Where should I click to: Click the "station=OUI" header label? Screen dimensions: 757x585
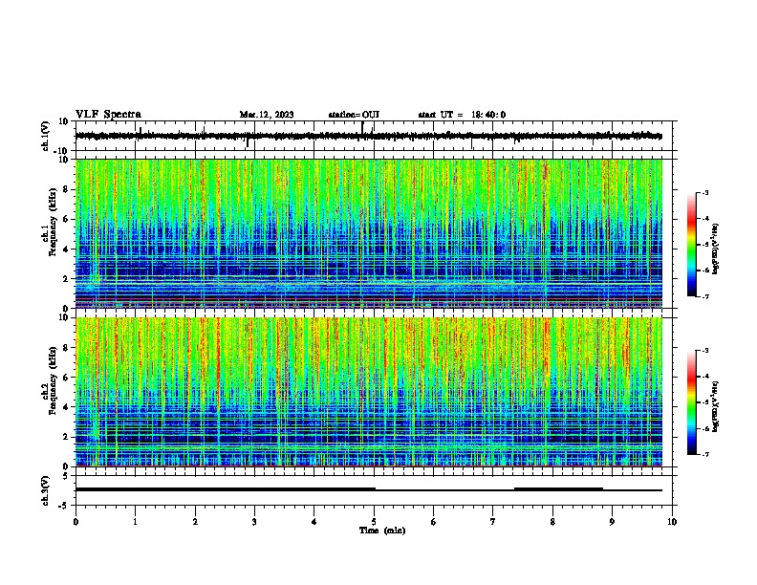click(354, 115)
